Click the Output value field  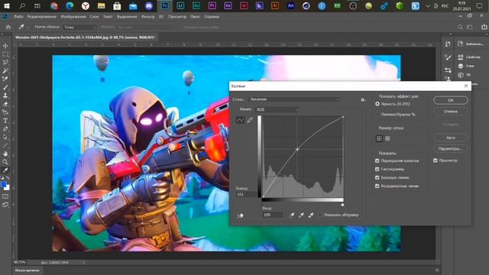pos(246,194)
